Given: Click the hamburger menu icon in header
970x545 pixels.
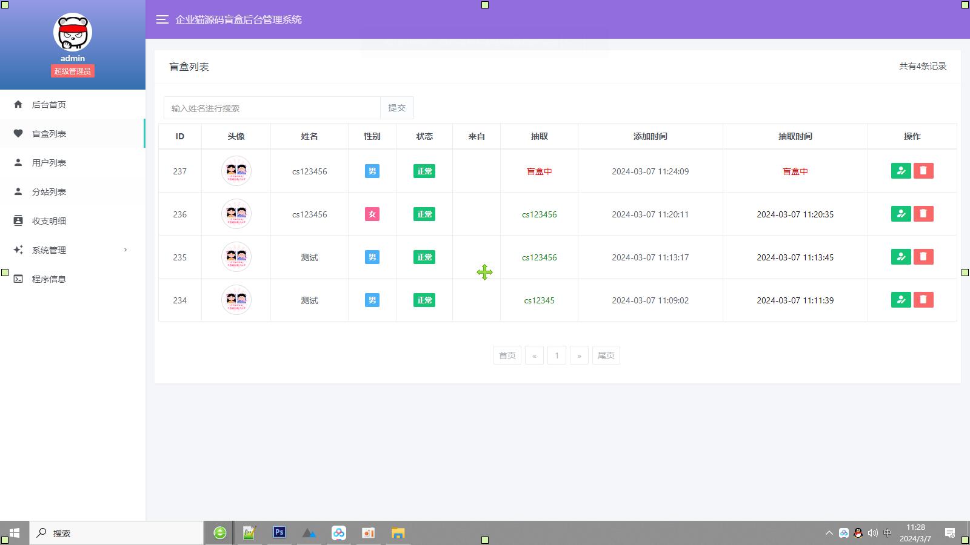Looking at the screenshot, I should click(162, 19).
